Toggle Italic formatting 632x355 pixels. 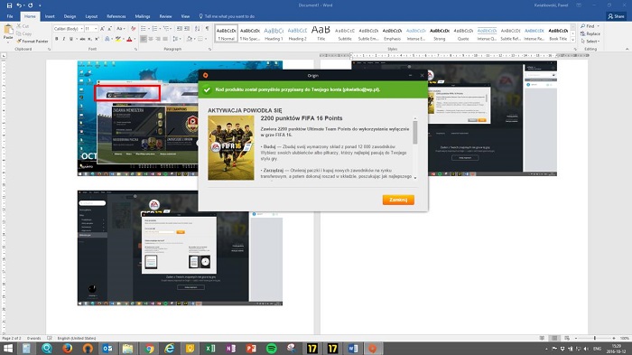[64, 39]
